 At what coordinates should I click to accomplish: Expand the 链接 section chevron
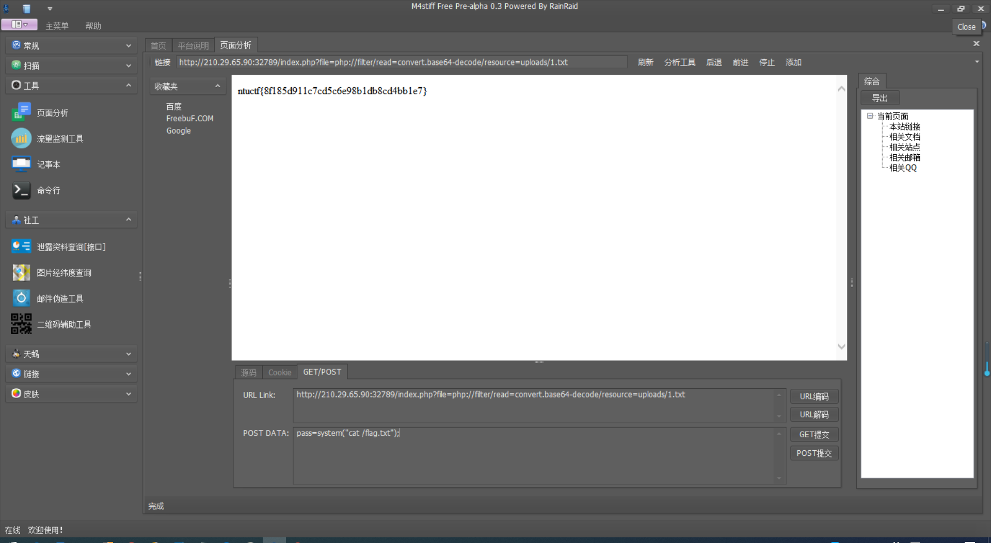click(x=129, y=374)
